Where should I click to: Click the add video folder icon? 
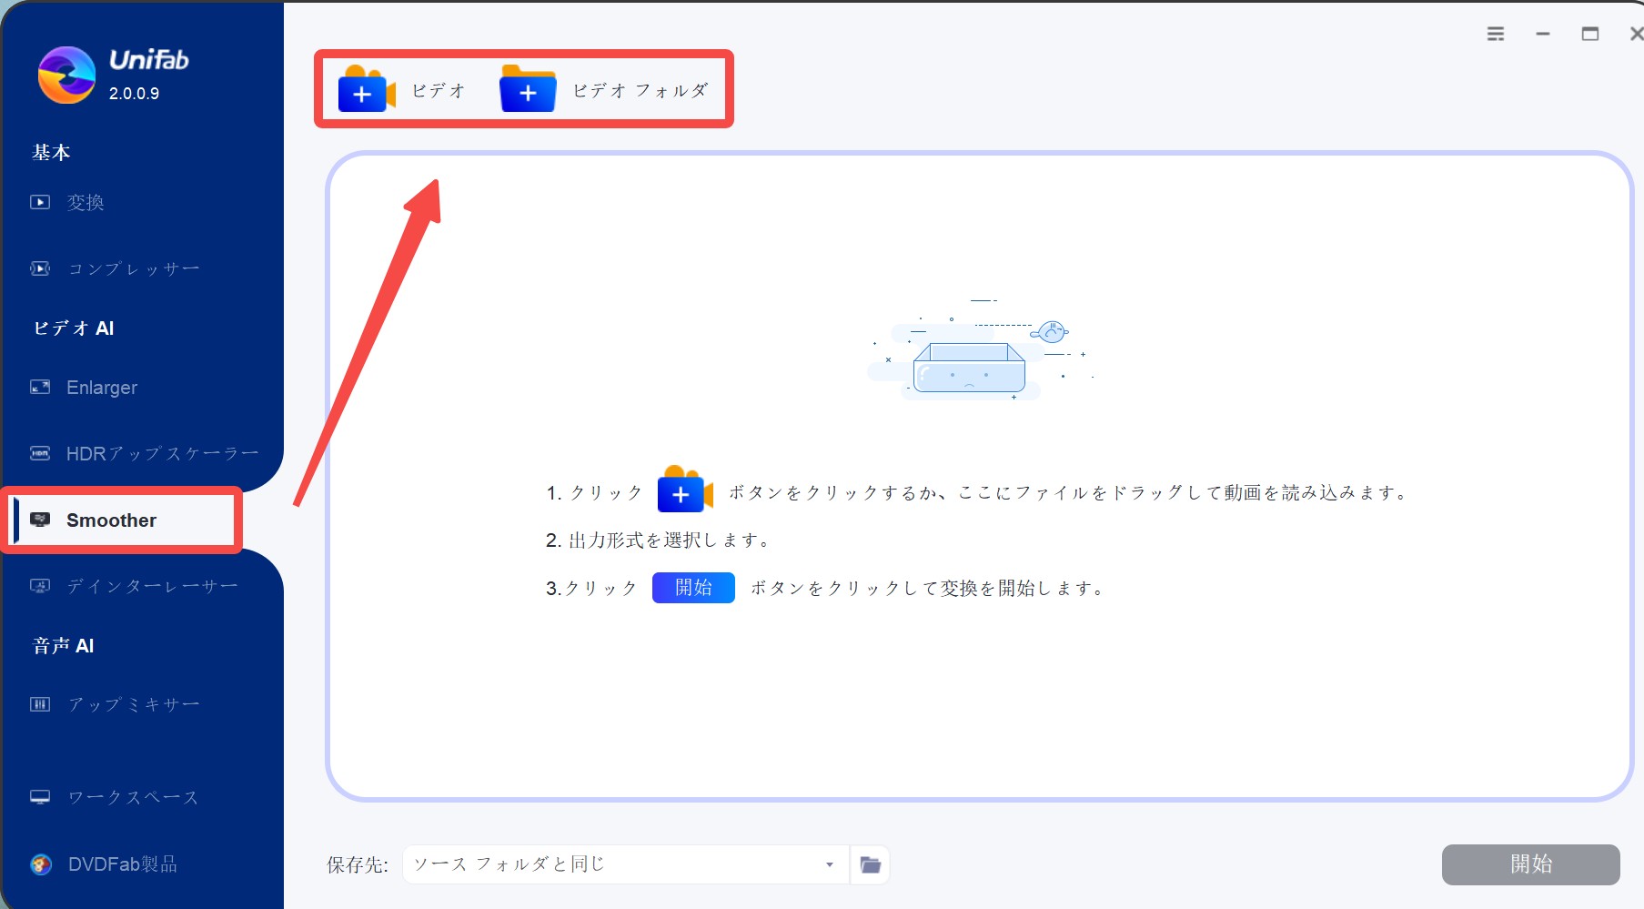(528, 89)
